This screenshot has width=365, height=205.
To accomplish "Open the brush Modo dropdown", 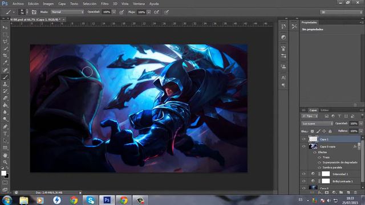I will pos(67,12).
